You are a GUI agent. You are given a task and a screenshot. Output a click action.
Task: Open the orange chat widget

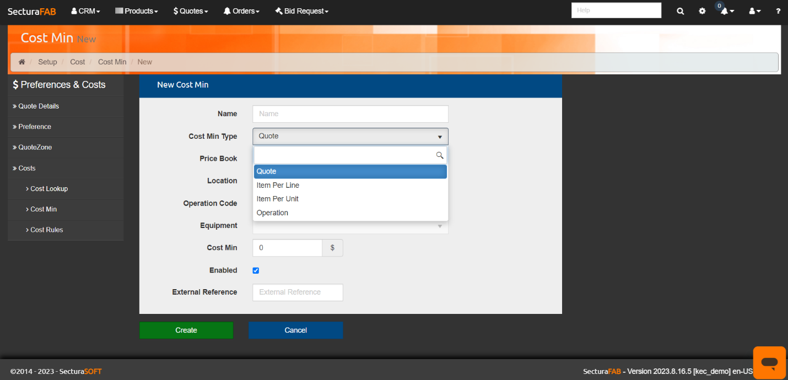coord(769,362)
